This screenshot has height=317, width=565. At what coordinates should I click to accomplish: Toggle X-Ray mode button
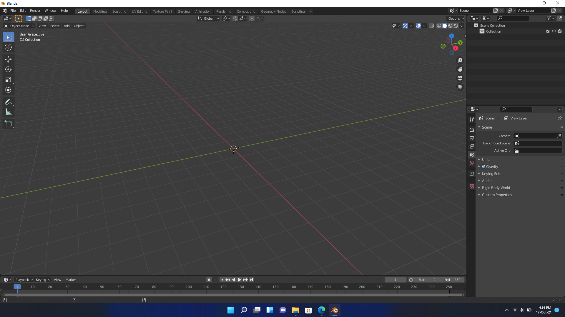(432, 26)
